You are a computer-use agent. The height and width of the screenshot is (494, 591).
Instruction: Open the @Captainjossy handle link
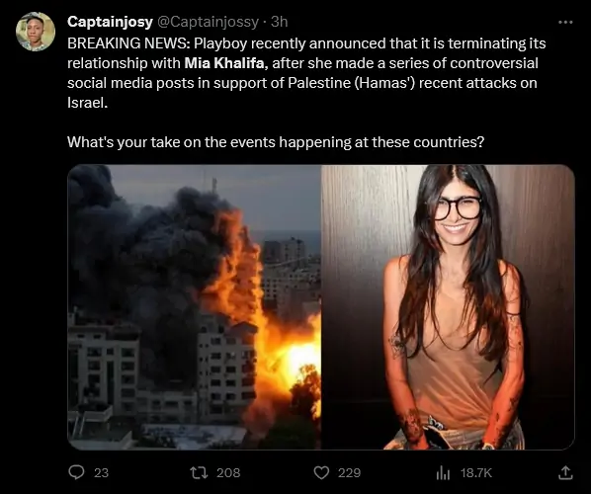[208, 22]
